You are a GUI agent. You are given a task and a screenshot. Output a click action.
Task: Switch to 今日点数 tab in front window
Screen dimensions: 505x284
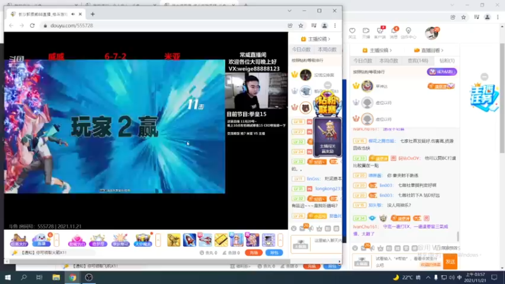coord(301,50)
